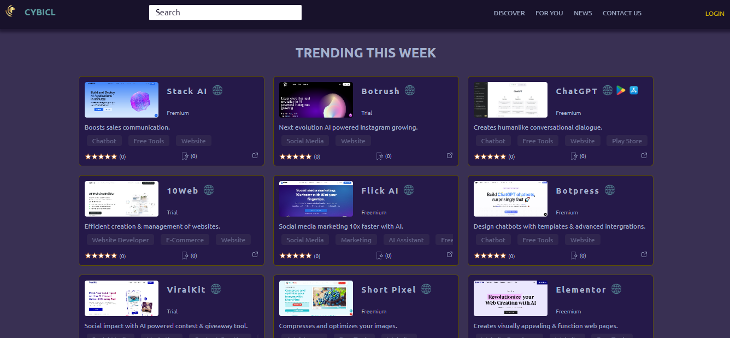
Task: Select the E-Commerce tag on 10Web
Action: [x=185, y=240]
